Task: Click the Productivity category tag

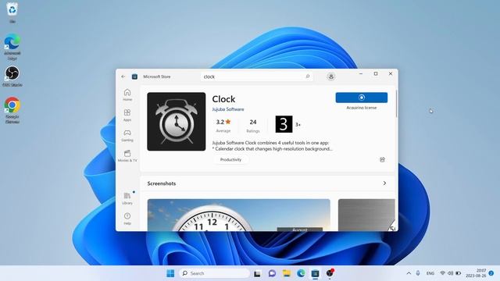Action: pyautogui.click(x=230, y=159)
